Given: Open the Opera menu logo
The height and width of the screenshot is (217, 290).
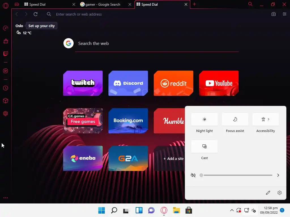Looking at the screenshot, I should pyautogui.click(x=6, y=6).
